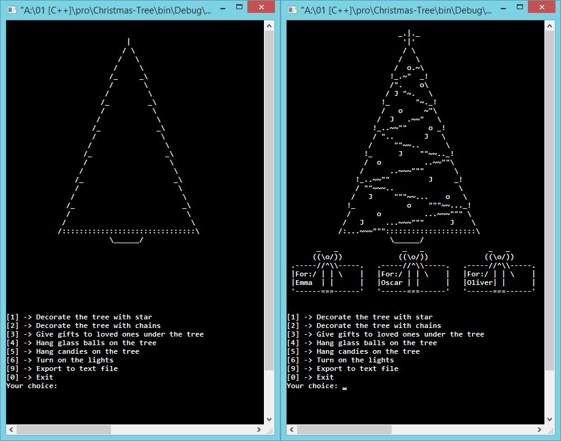Screen dimensions: 561x441
Task: Close the right console window
Action: click(542, 7)
